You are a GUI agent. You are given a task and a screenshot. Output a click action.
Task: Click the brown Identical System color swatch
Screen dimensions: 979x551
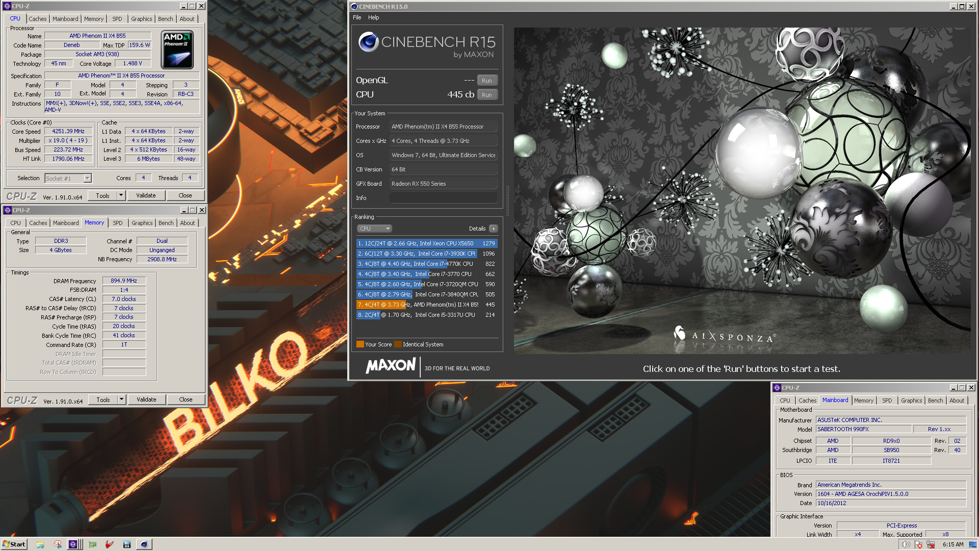pos(398,344)
